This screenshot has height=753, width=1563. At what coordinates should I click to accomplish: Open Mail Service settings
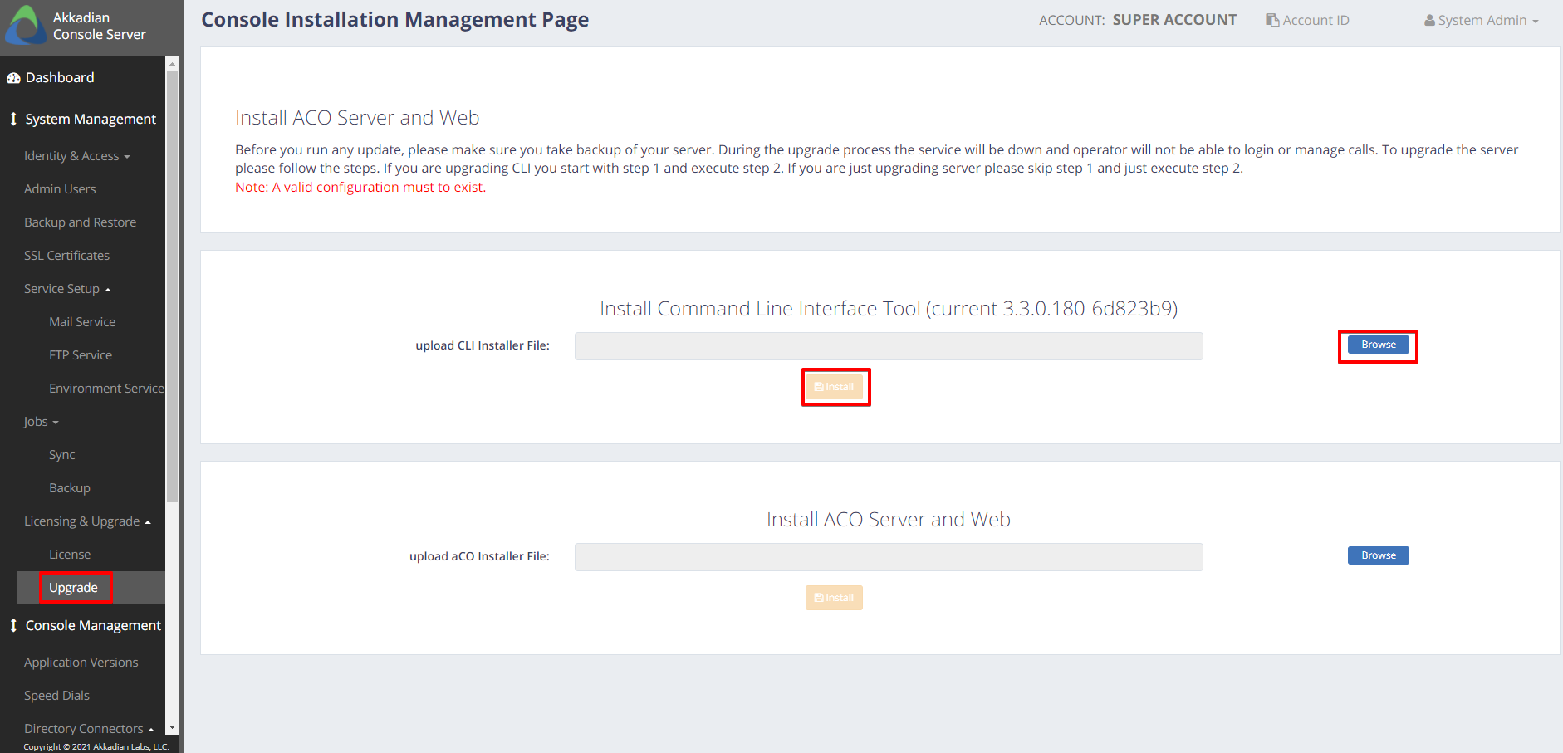pyautogui.click(x=82, y=322)
